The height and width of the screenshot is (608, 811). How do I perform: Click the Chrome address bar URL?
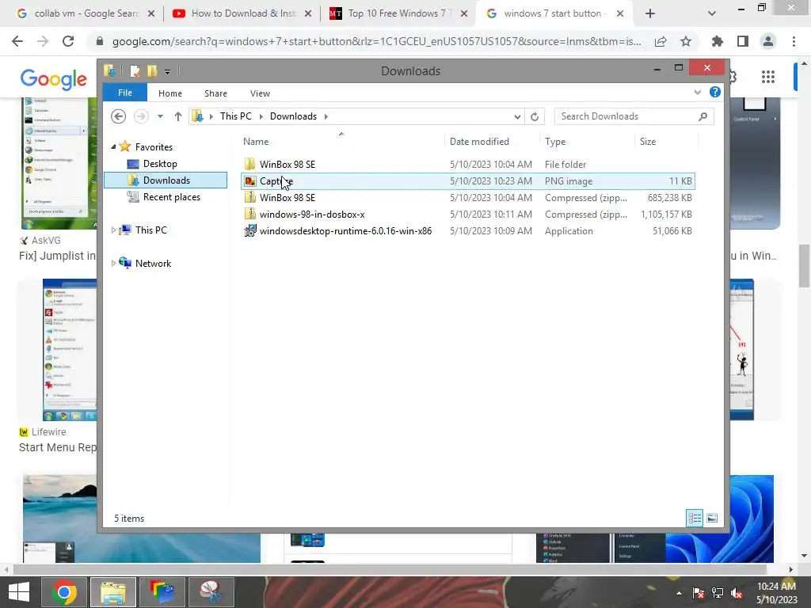(x=376, y=41)
